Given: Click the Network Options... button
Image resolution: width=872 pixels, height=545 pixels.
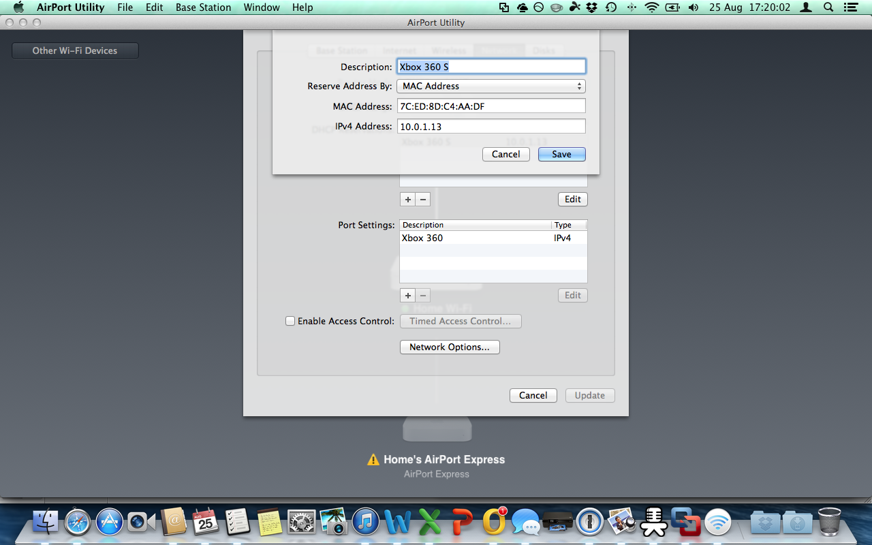Looking at the screenshot, I should pos(450,347).
